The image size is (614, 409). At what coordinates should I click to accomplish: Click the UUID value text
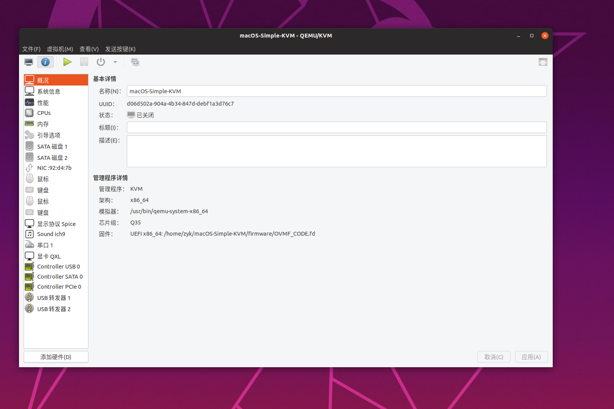(x=180, y=104)
